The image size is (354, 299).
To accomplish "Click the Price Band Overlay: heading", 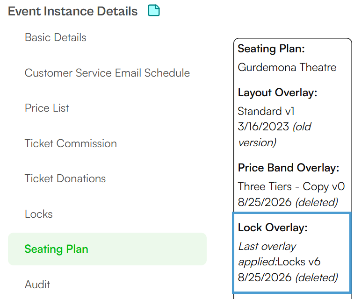I will tap(289, 168).
